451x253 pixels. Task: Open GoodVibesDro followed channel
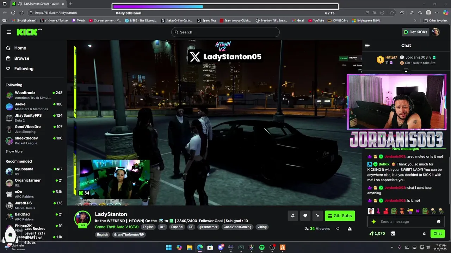[x=34, y=129]
